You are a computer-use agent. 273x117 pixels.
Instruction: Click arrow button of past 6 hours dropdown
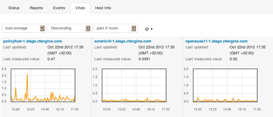134,28
